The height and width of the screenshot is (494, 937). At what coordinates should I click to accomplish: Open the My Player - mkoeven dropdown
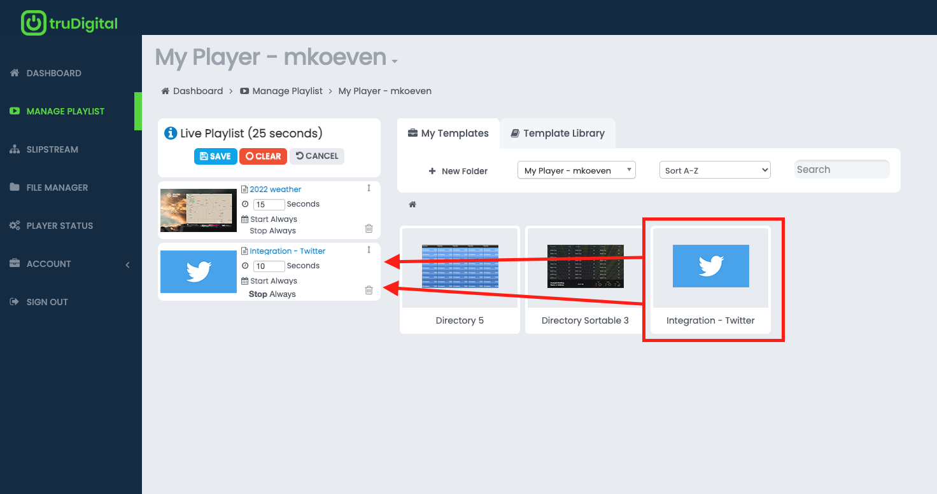pos(577,170)
